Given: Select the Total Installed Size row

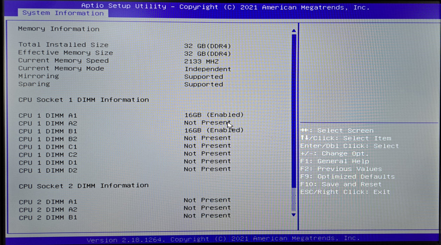Looking at the screenshot, I should coord(125,45).
